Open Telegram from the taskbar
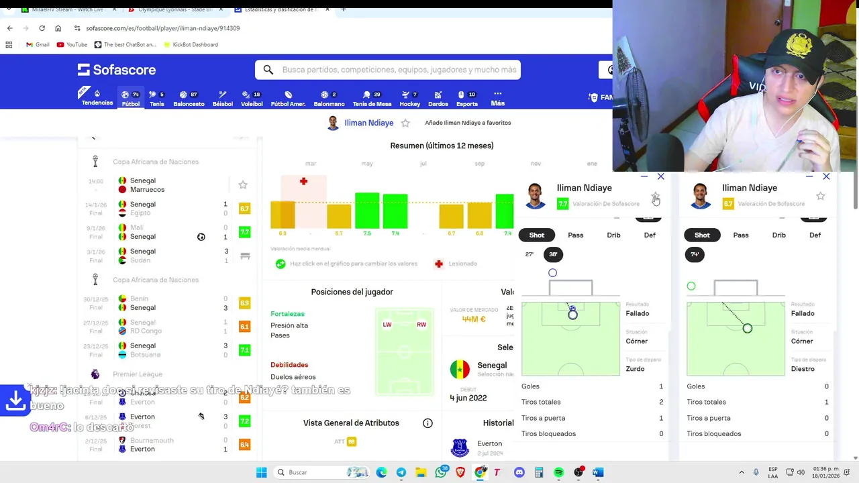 [x=401, y=472]
